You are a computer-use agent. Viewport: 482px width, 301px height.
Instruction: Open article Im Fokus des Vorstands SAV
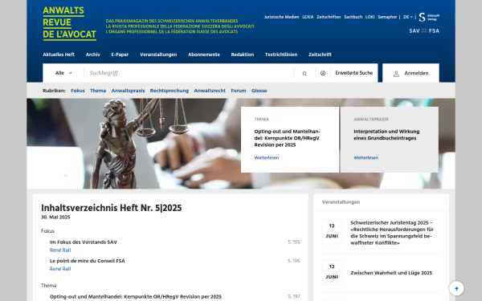tap(84, 242)
